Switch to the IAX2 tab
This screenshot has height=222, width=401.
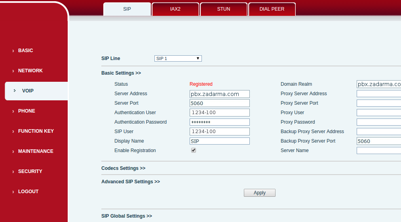(x=175, y=9)
